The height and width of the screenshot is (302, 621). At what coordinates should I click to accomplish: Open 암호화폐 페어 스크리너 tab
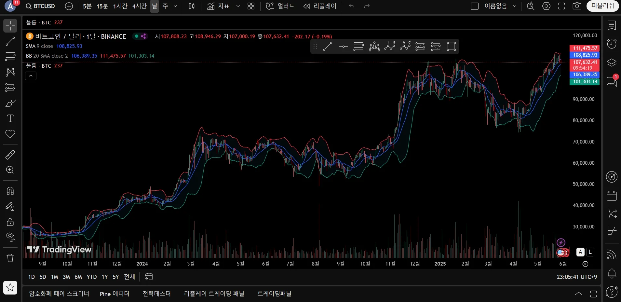(59, 294)
